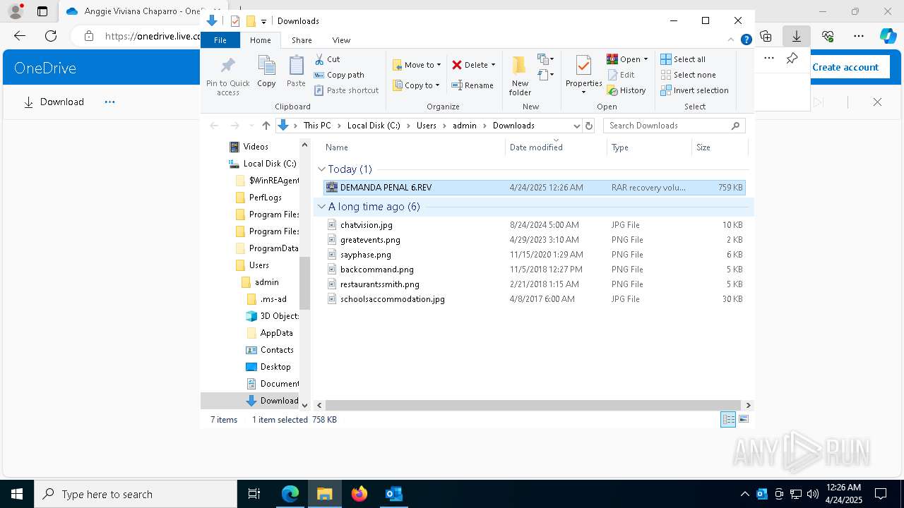Open the Copy to dropdown
This screenshot has height=508, width=904.
tap(416, 85)
